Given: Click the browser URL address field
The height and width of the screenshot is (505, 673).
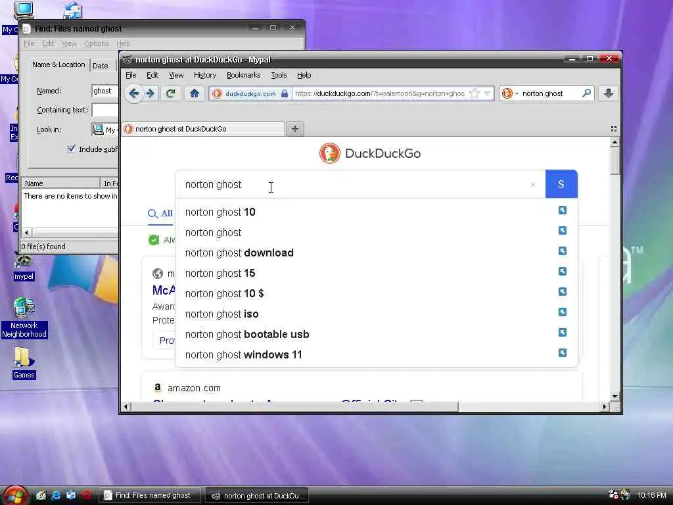Looking at the screenshot, I should 380,93.
